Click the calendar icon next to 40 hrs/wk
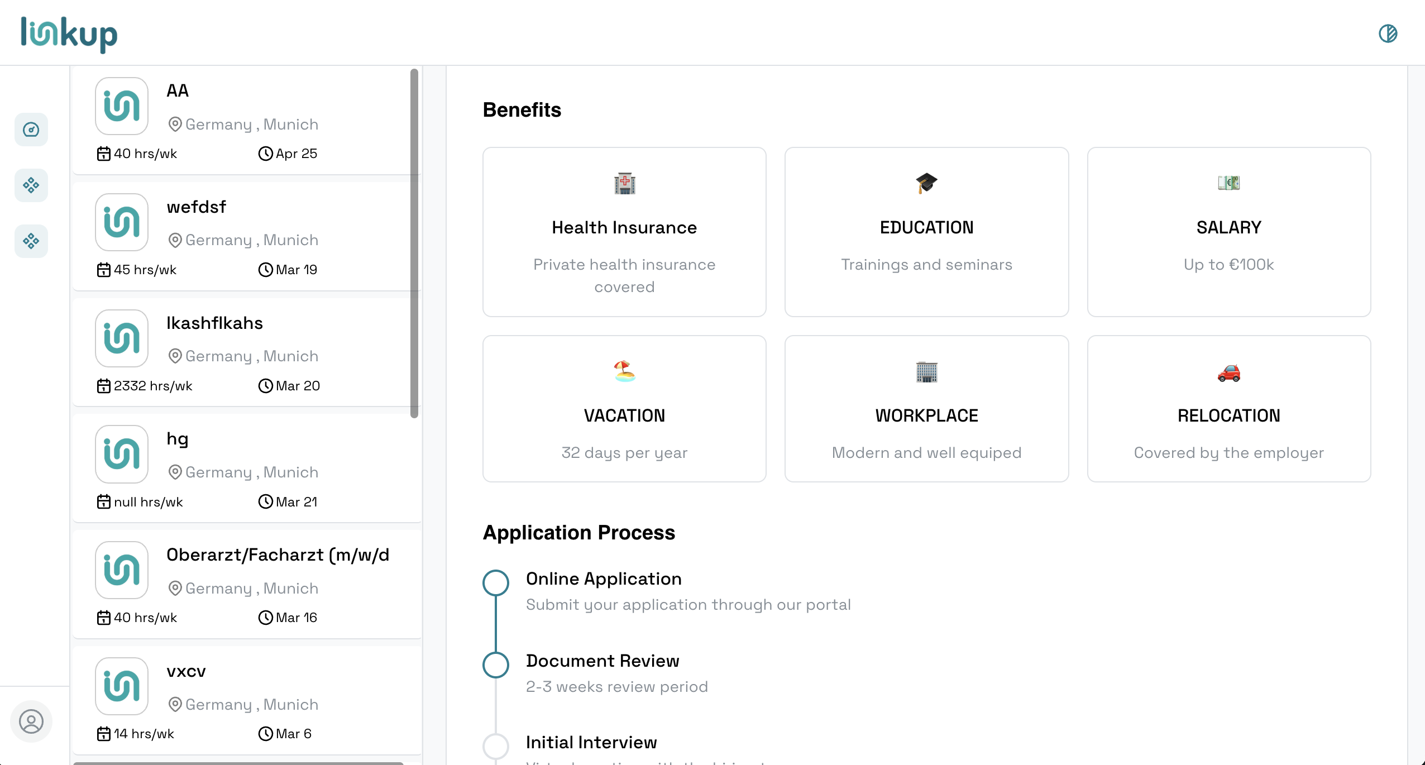Screen dimensions: 1425x765 point(104,153)
